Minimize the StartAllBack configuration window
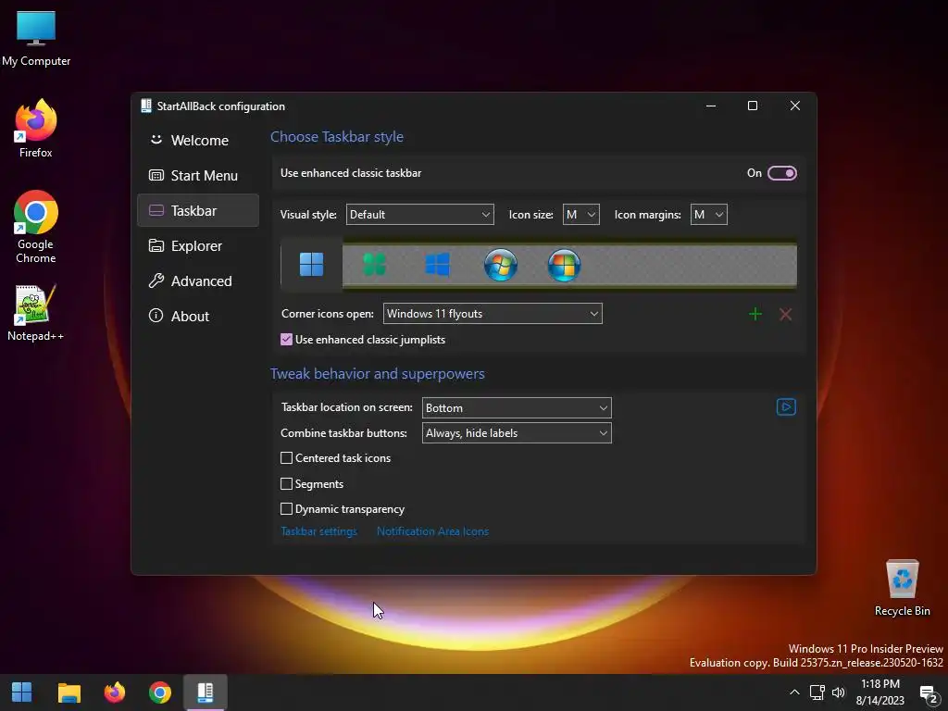The image size is (948, 711). [x=711, y=106]
